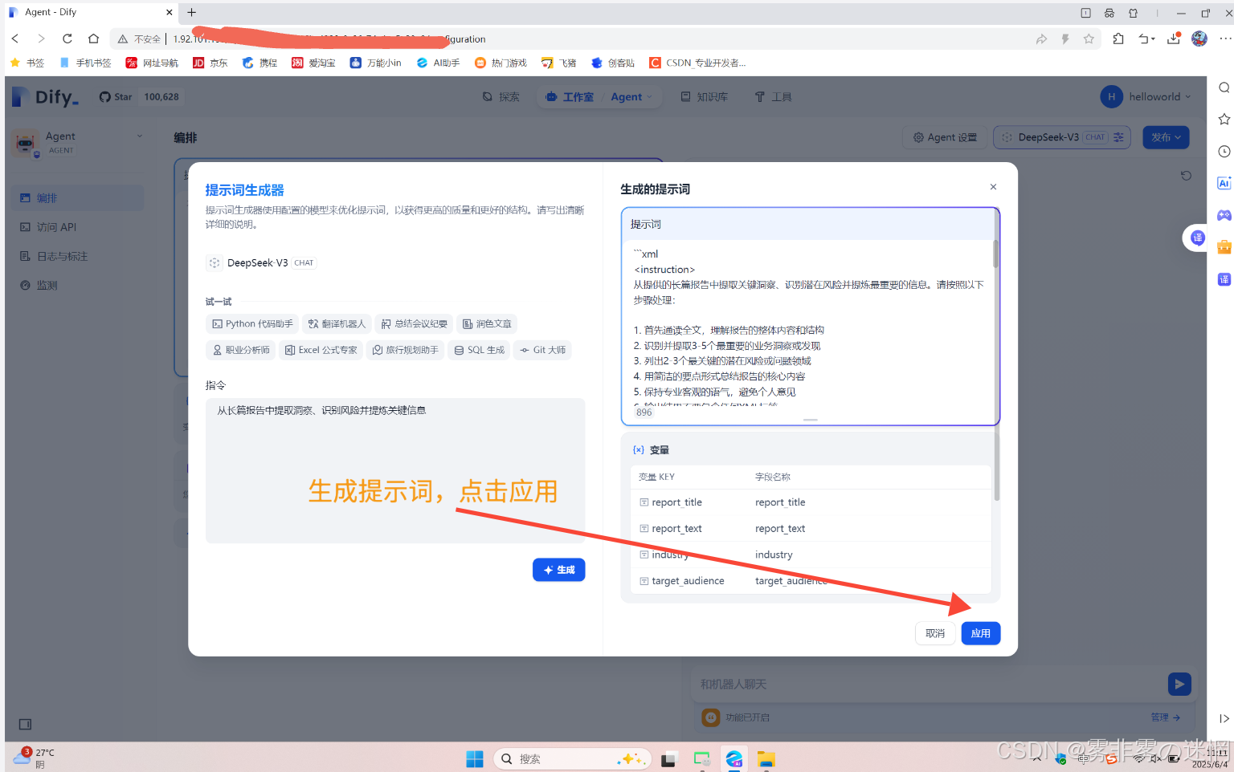Open the 监测 sidebar item
1234x772 pixels.
(77, 285)
